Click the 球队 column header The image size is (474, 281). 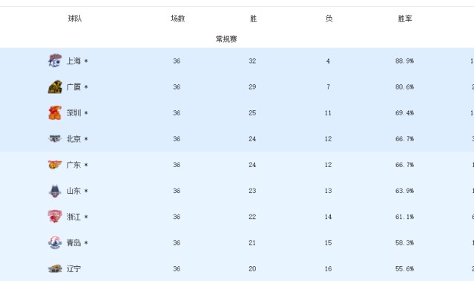75,18
